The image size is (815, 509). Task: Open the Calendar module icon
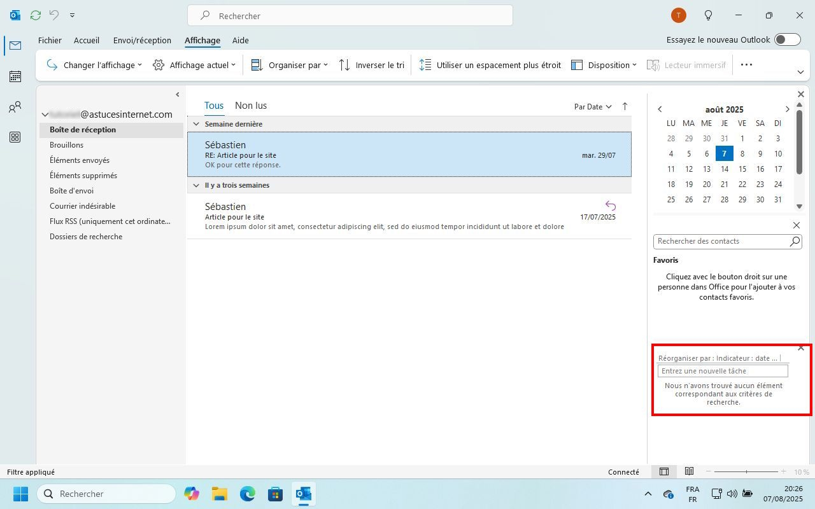[x=15, y=76]
